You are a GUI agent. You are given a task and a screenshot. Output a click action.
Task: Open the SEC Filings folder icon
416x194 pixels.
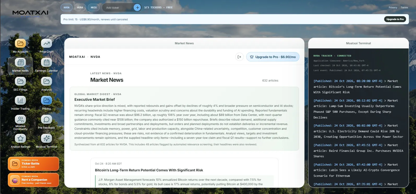[x=20, y=82]
